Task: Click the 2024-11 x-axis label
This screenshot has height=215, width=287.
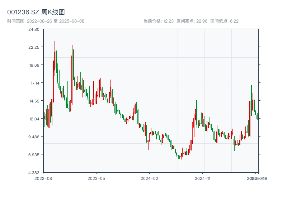Action: (x=203, y=178)
